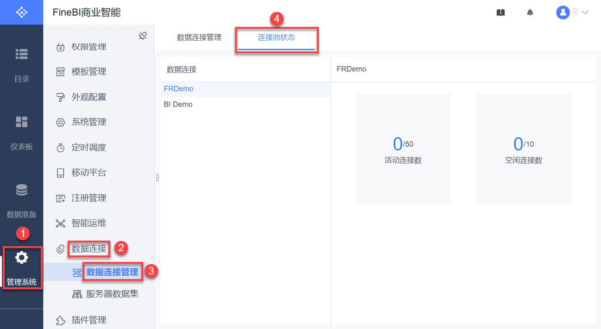Screen dimensions: 601x329
Task: Click the sidebar resize handle
Action: click(x=157, y=178)
